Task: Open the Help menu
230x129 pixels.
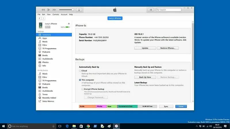Action: pos(71,15)
